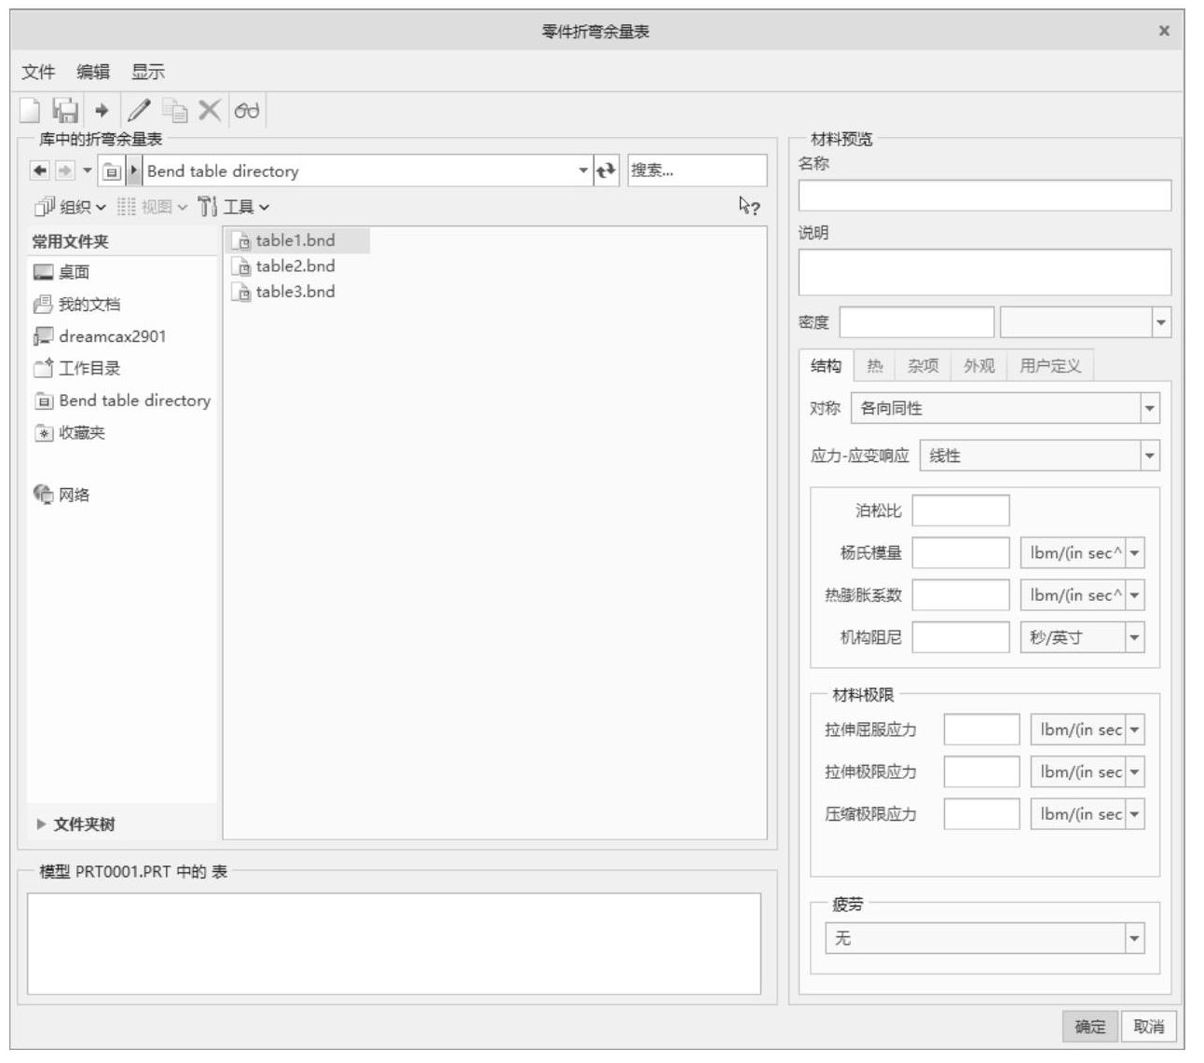Click the refresh directory icon
Viewport: 1204px width, 1063px height.
coord(606,170)
